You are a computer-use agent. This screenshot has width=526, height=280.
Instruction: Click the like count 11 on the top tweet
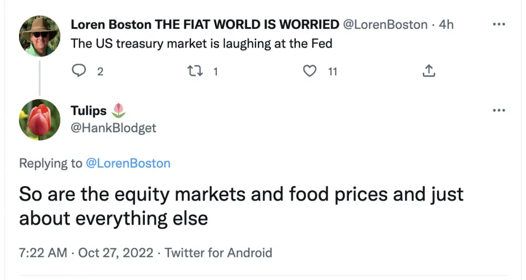tap(332, 72)
